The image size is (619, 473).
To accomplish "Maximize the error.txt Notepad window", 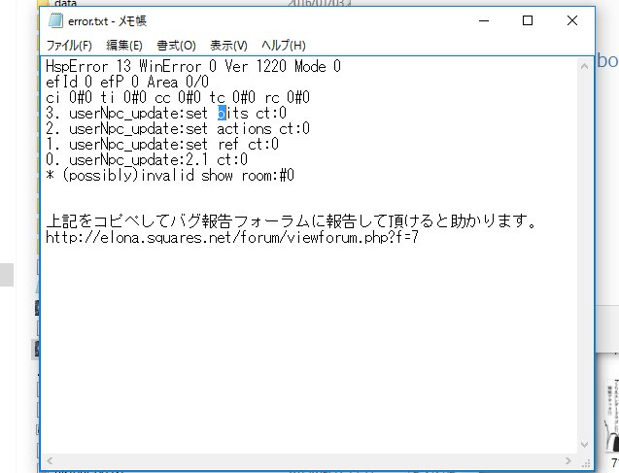I will [528, 20].
